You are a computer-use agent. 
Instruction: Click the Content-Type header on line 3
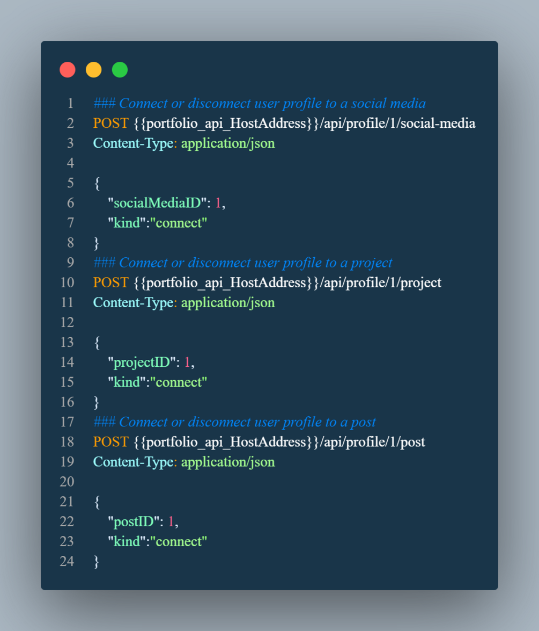[133, 143]
